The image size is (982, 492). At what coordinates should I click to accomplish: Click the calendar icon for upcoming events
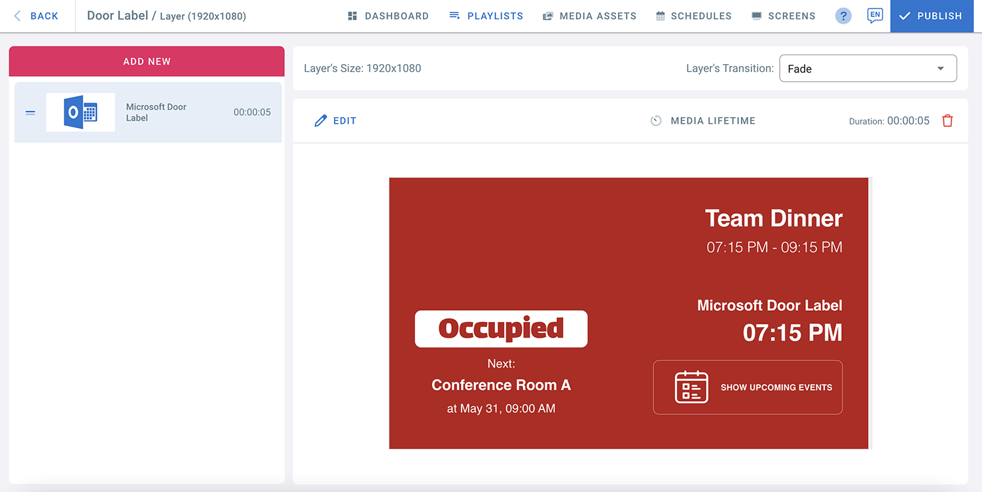[x=691, y=387]
